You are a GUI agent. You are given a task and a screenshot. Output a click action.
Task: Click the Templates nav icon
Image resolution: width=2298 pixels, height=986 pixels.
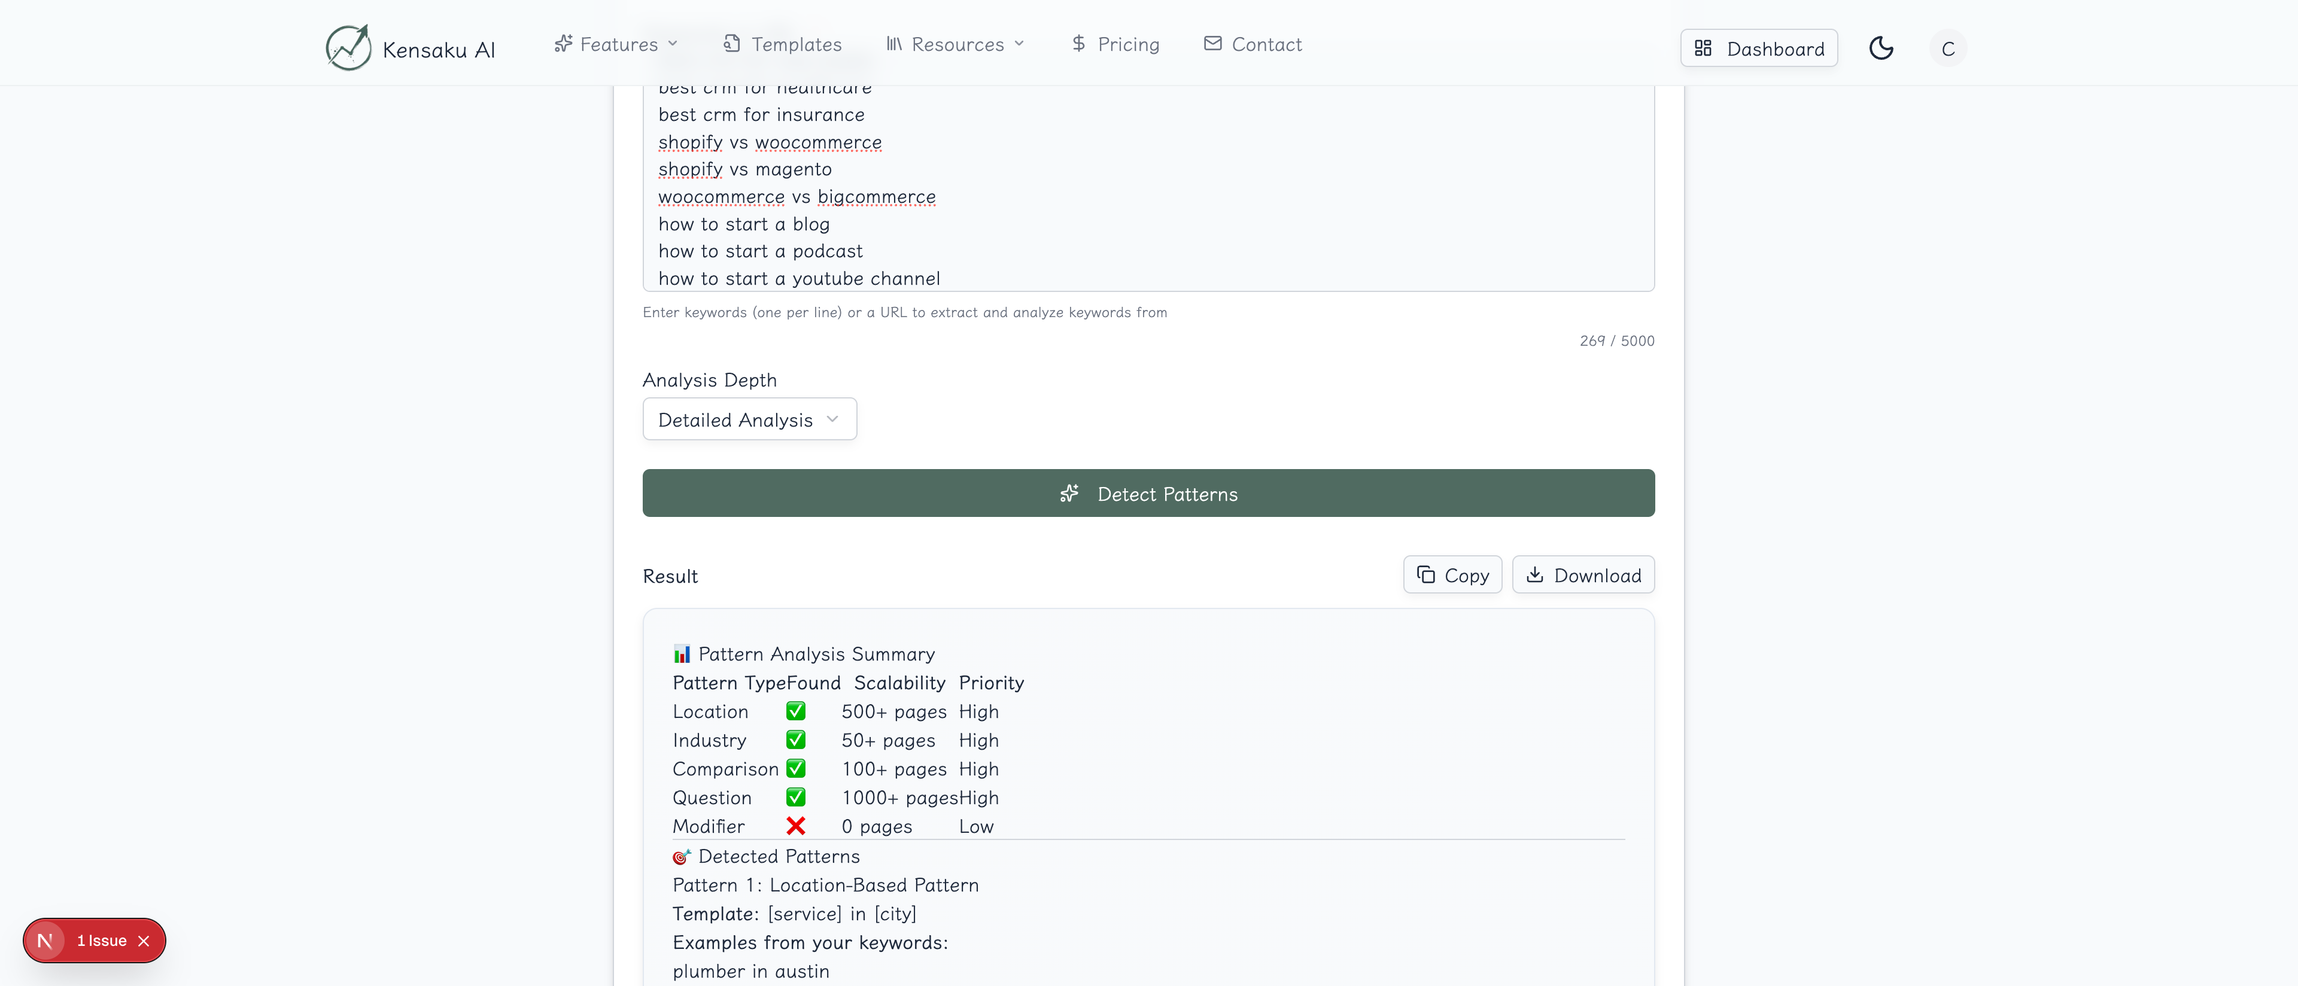[731, 44]
